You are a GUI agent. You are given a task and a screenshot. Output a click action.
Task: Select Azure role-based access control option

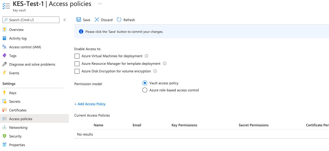[145, 90]
